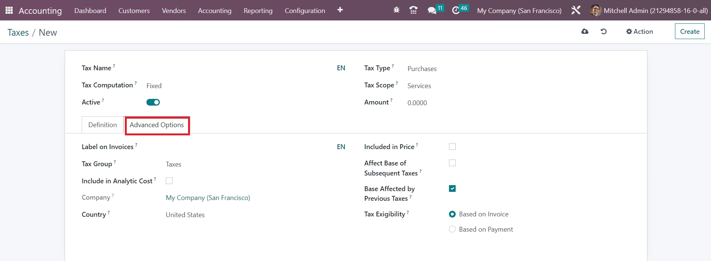Screen dimensions: 711x261
Task: Switch to the Definition tab
Action: click(103, 125)
